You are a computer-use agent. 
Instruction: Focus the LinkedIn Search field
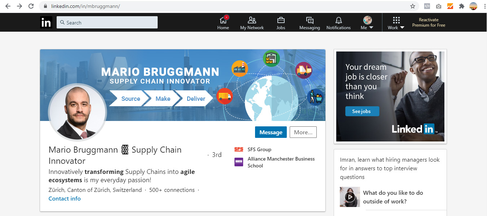pyautogui.click(x=107, y=22)
